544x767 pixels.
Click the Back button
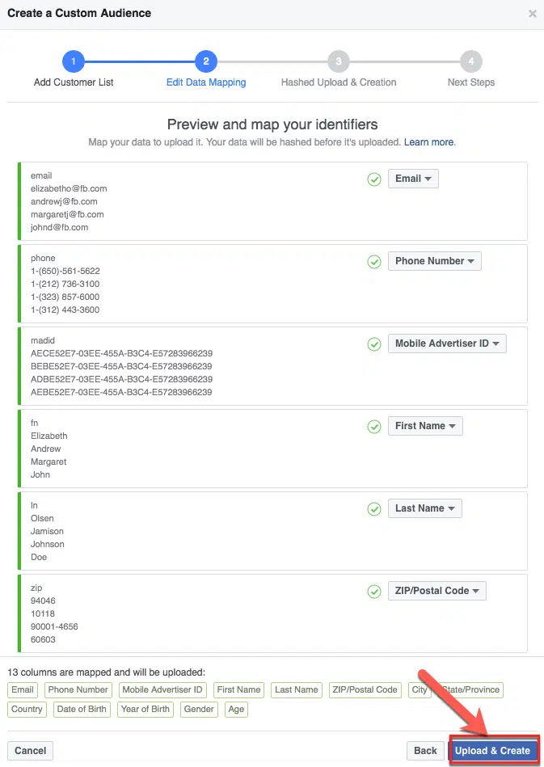(424, 750)
